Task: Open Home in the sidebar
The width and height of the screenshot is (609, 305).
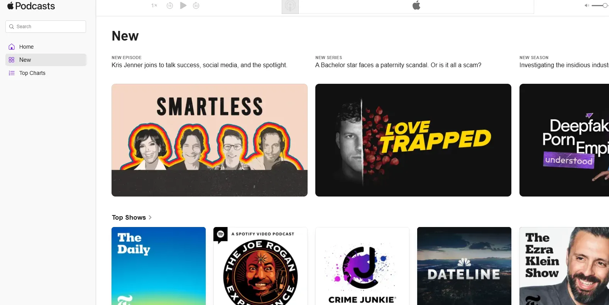Action: pos(26,47)
